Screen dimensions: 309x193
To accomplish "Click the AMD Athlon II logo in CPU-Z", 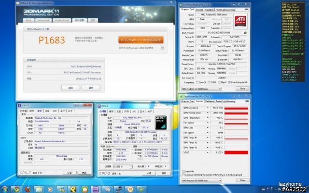I will coord(161,123).
